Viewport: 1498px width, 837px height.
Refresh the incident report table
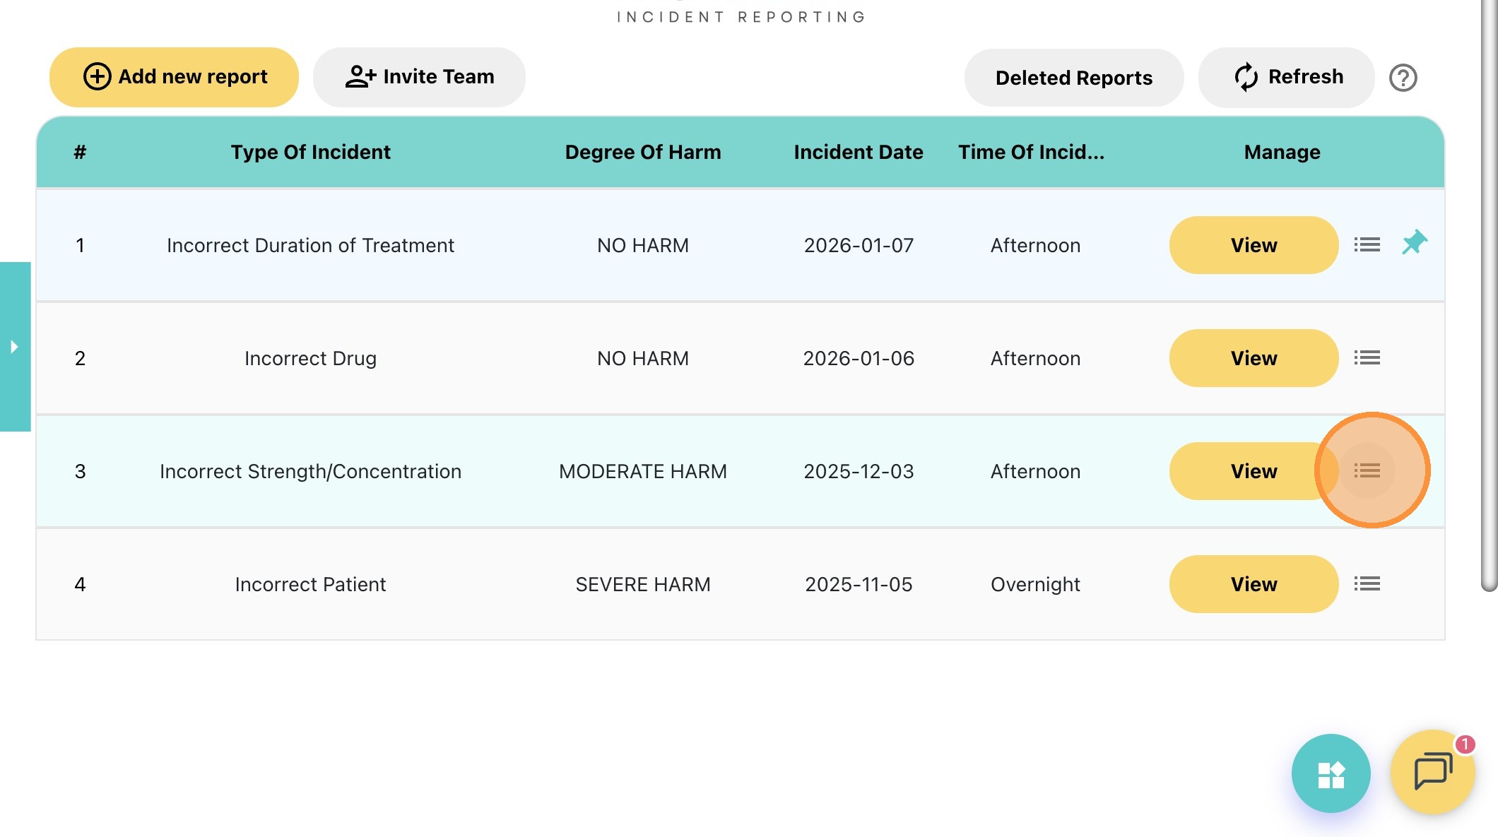click(1287, 77)
